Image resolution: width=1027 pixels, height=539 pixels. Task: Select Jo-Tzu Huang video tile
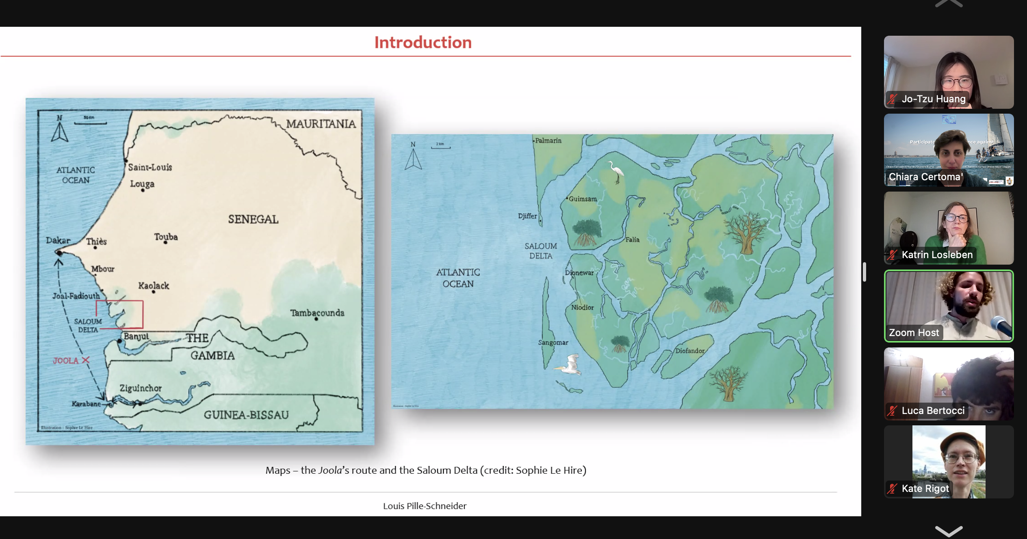click(x=949, y=72)
